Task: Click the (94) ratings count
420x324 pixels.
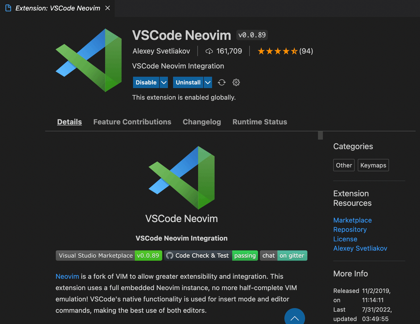Action: tap(306, 51)
